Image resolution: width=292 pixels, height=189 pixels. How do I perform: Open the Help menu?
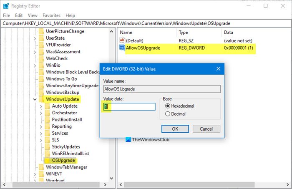(x=70, y=15)
